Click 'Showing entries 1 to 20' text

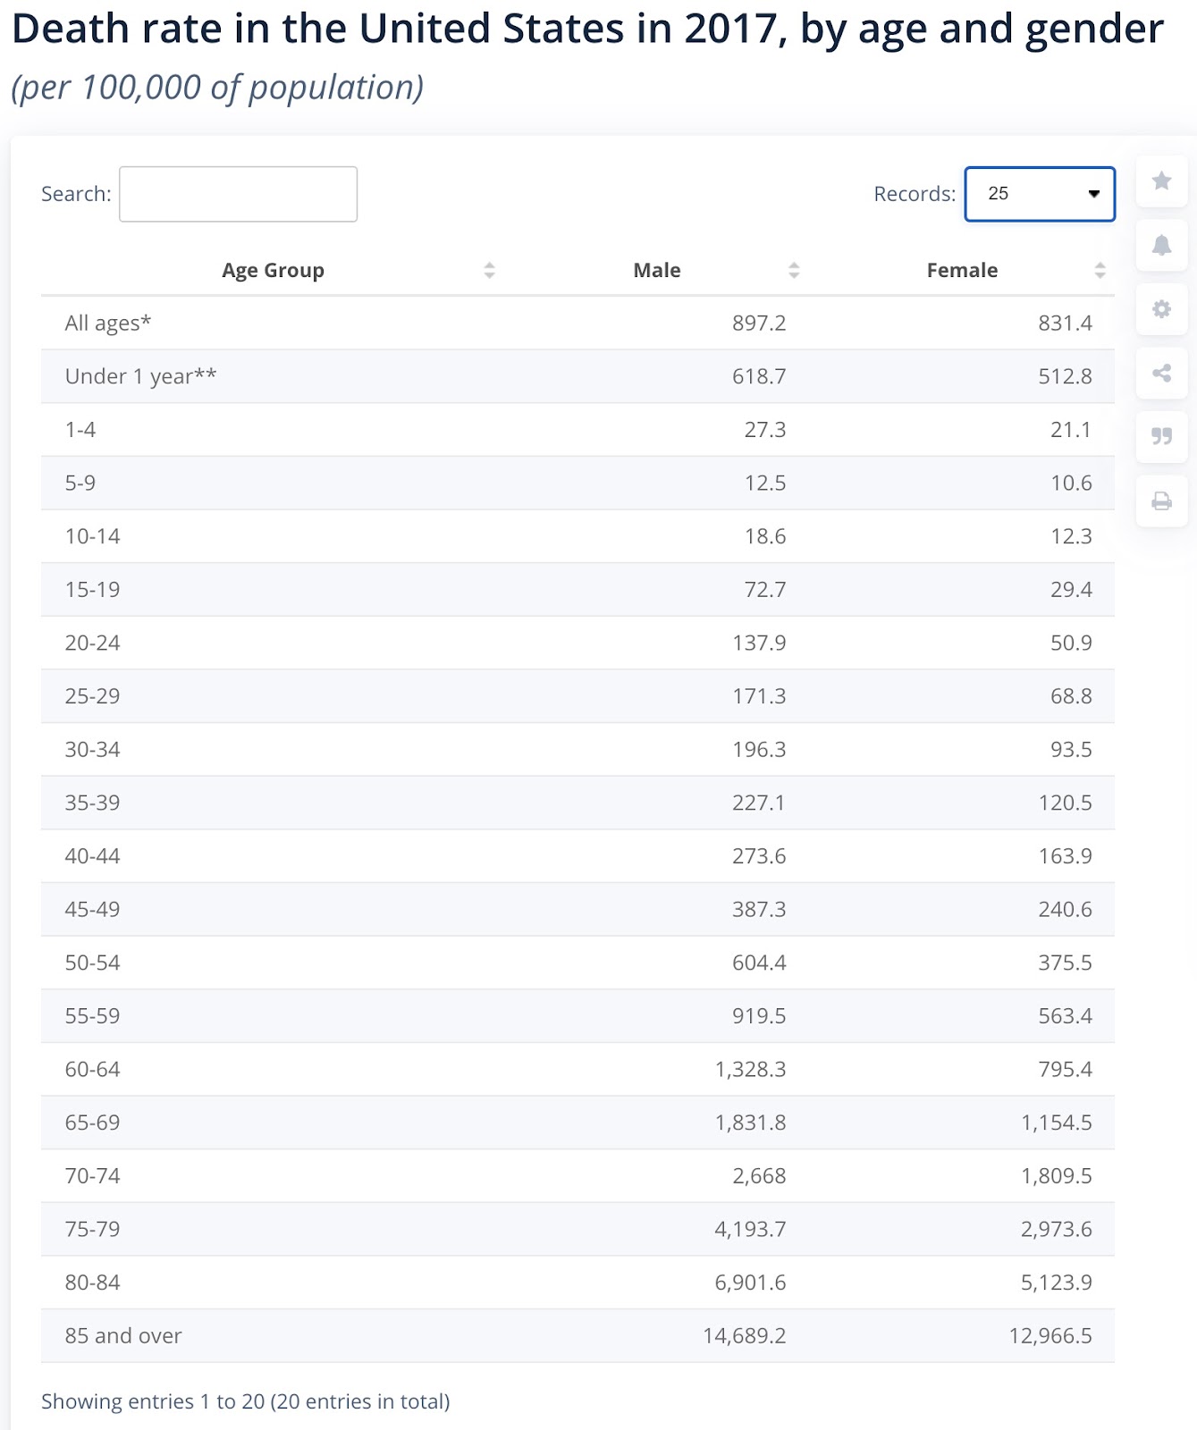point(153,1401)
